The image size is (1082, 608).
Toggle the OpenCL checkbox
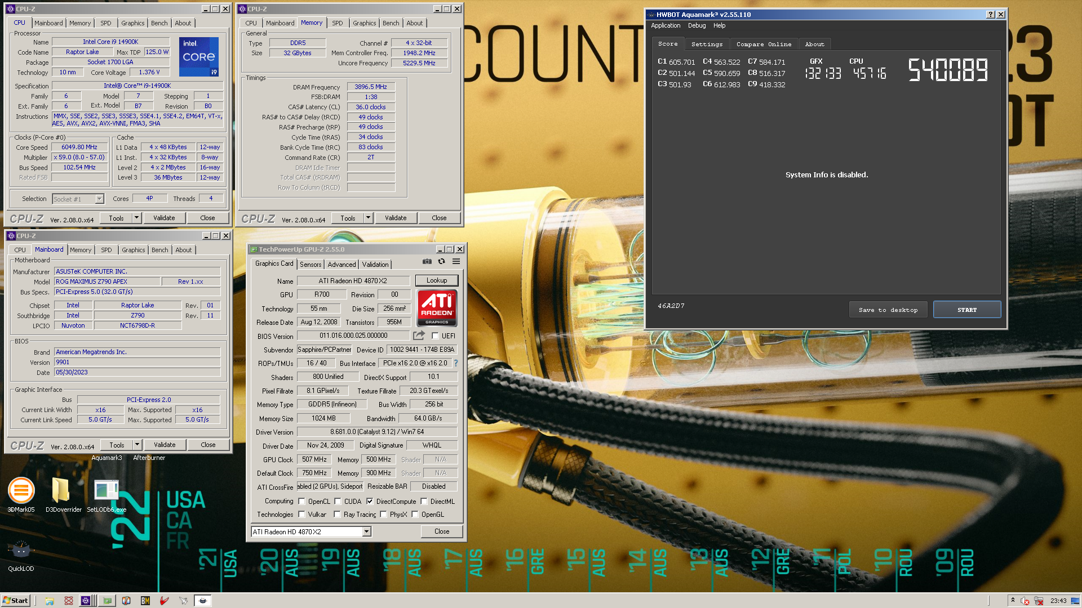point(301,501)
